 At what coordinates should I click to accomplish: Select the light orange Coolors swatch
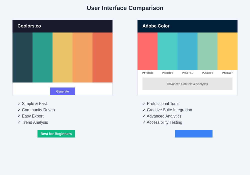[82, 57]
